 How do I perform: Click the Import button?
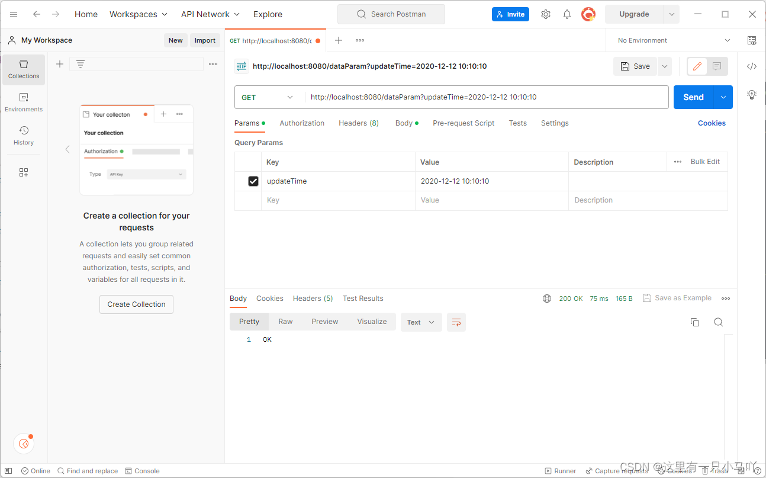[205, 40]
